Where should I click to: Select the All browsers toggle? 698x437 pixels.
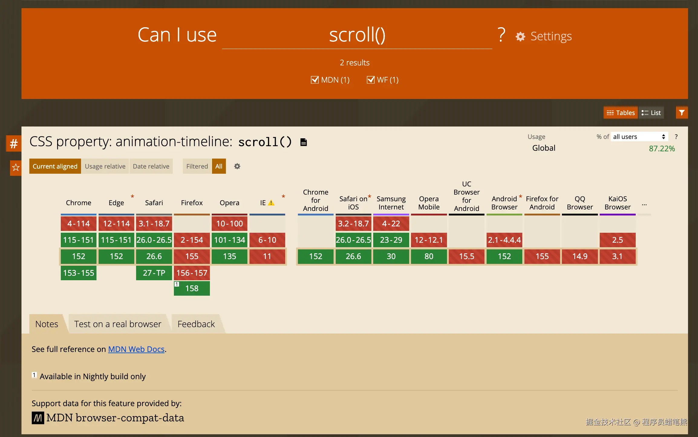(x=219, y=166)
